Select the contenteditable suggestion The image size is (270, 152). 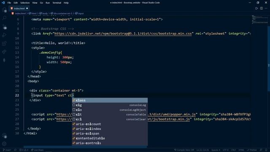pyautogui.click(x=110, y=138)
